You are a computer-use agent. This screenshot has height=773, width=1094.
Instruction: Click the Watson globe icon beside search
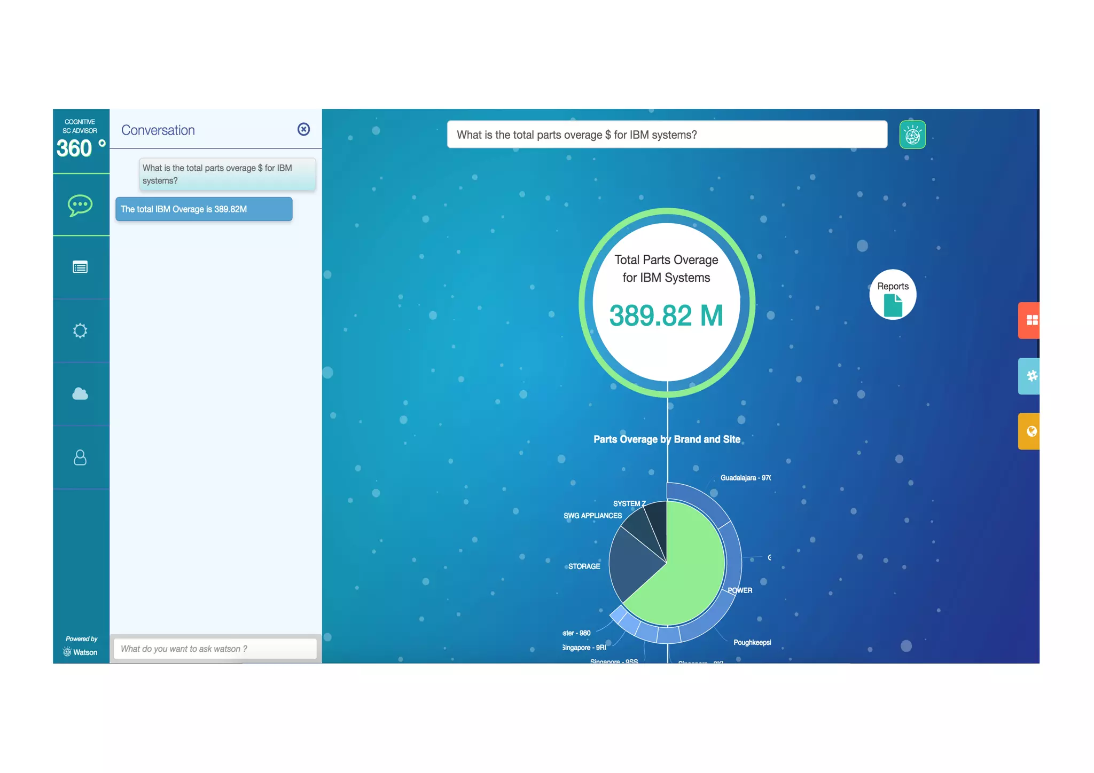(x=912, y=135)
